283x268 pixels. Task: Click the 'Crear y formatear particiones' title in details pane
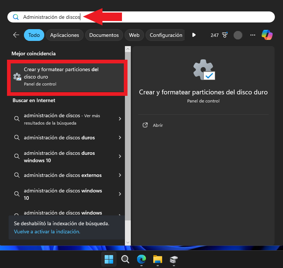click(x=203, y=92)
